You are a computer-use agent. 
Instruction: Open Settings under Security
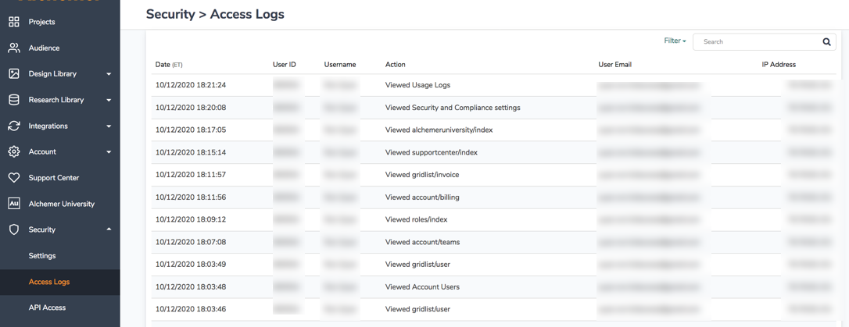[42, 256]
